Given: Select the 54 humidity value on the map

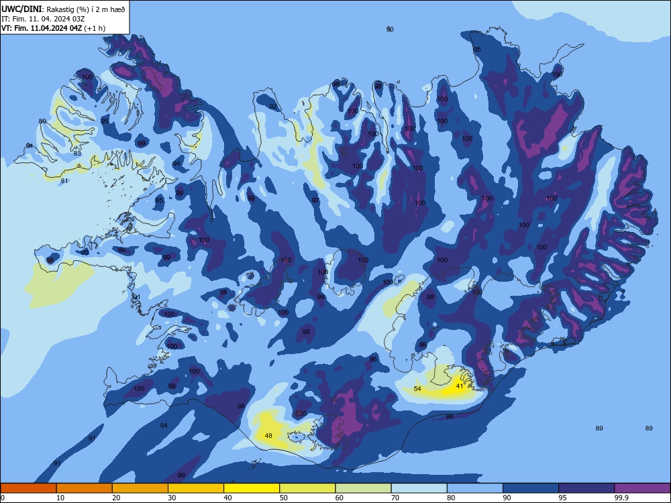Looking at the screenshot, I should coord(417,389).
